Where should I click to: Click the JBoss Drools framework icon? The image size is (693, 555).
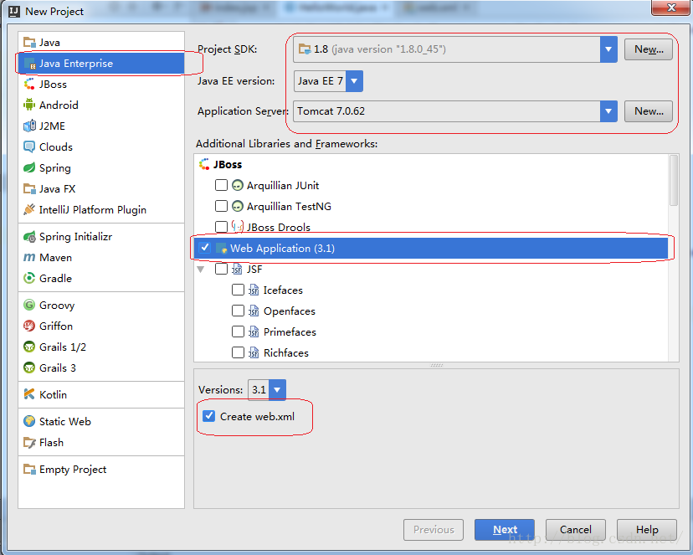[238, 227]
